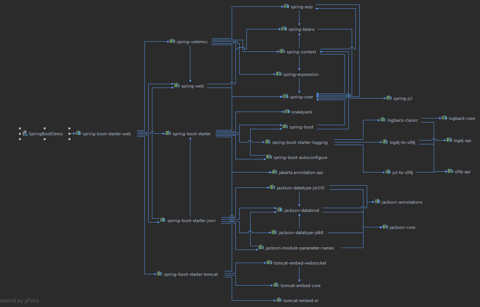Viewport: 480px width, 307px height.
Task: Select the spring-webmvc label
Action: [192, 42]
